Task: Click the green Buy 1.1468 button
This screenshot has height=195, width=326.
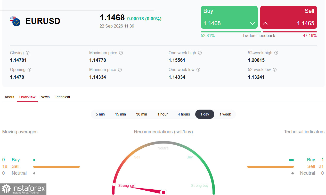Action: click(229, 17)
